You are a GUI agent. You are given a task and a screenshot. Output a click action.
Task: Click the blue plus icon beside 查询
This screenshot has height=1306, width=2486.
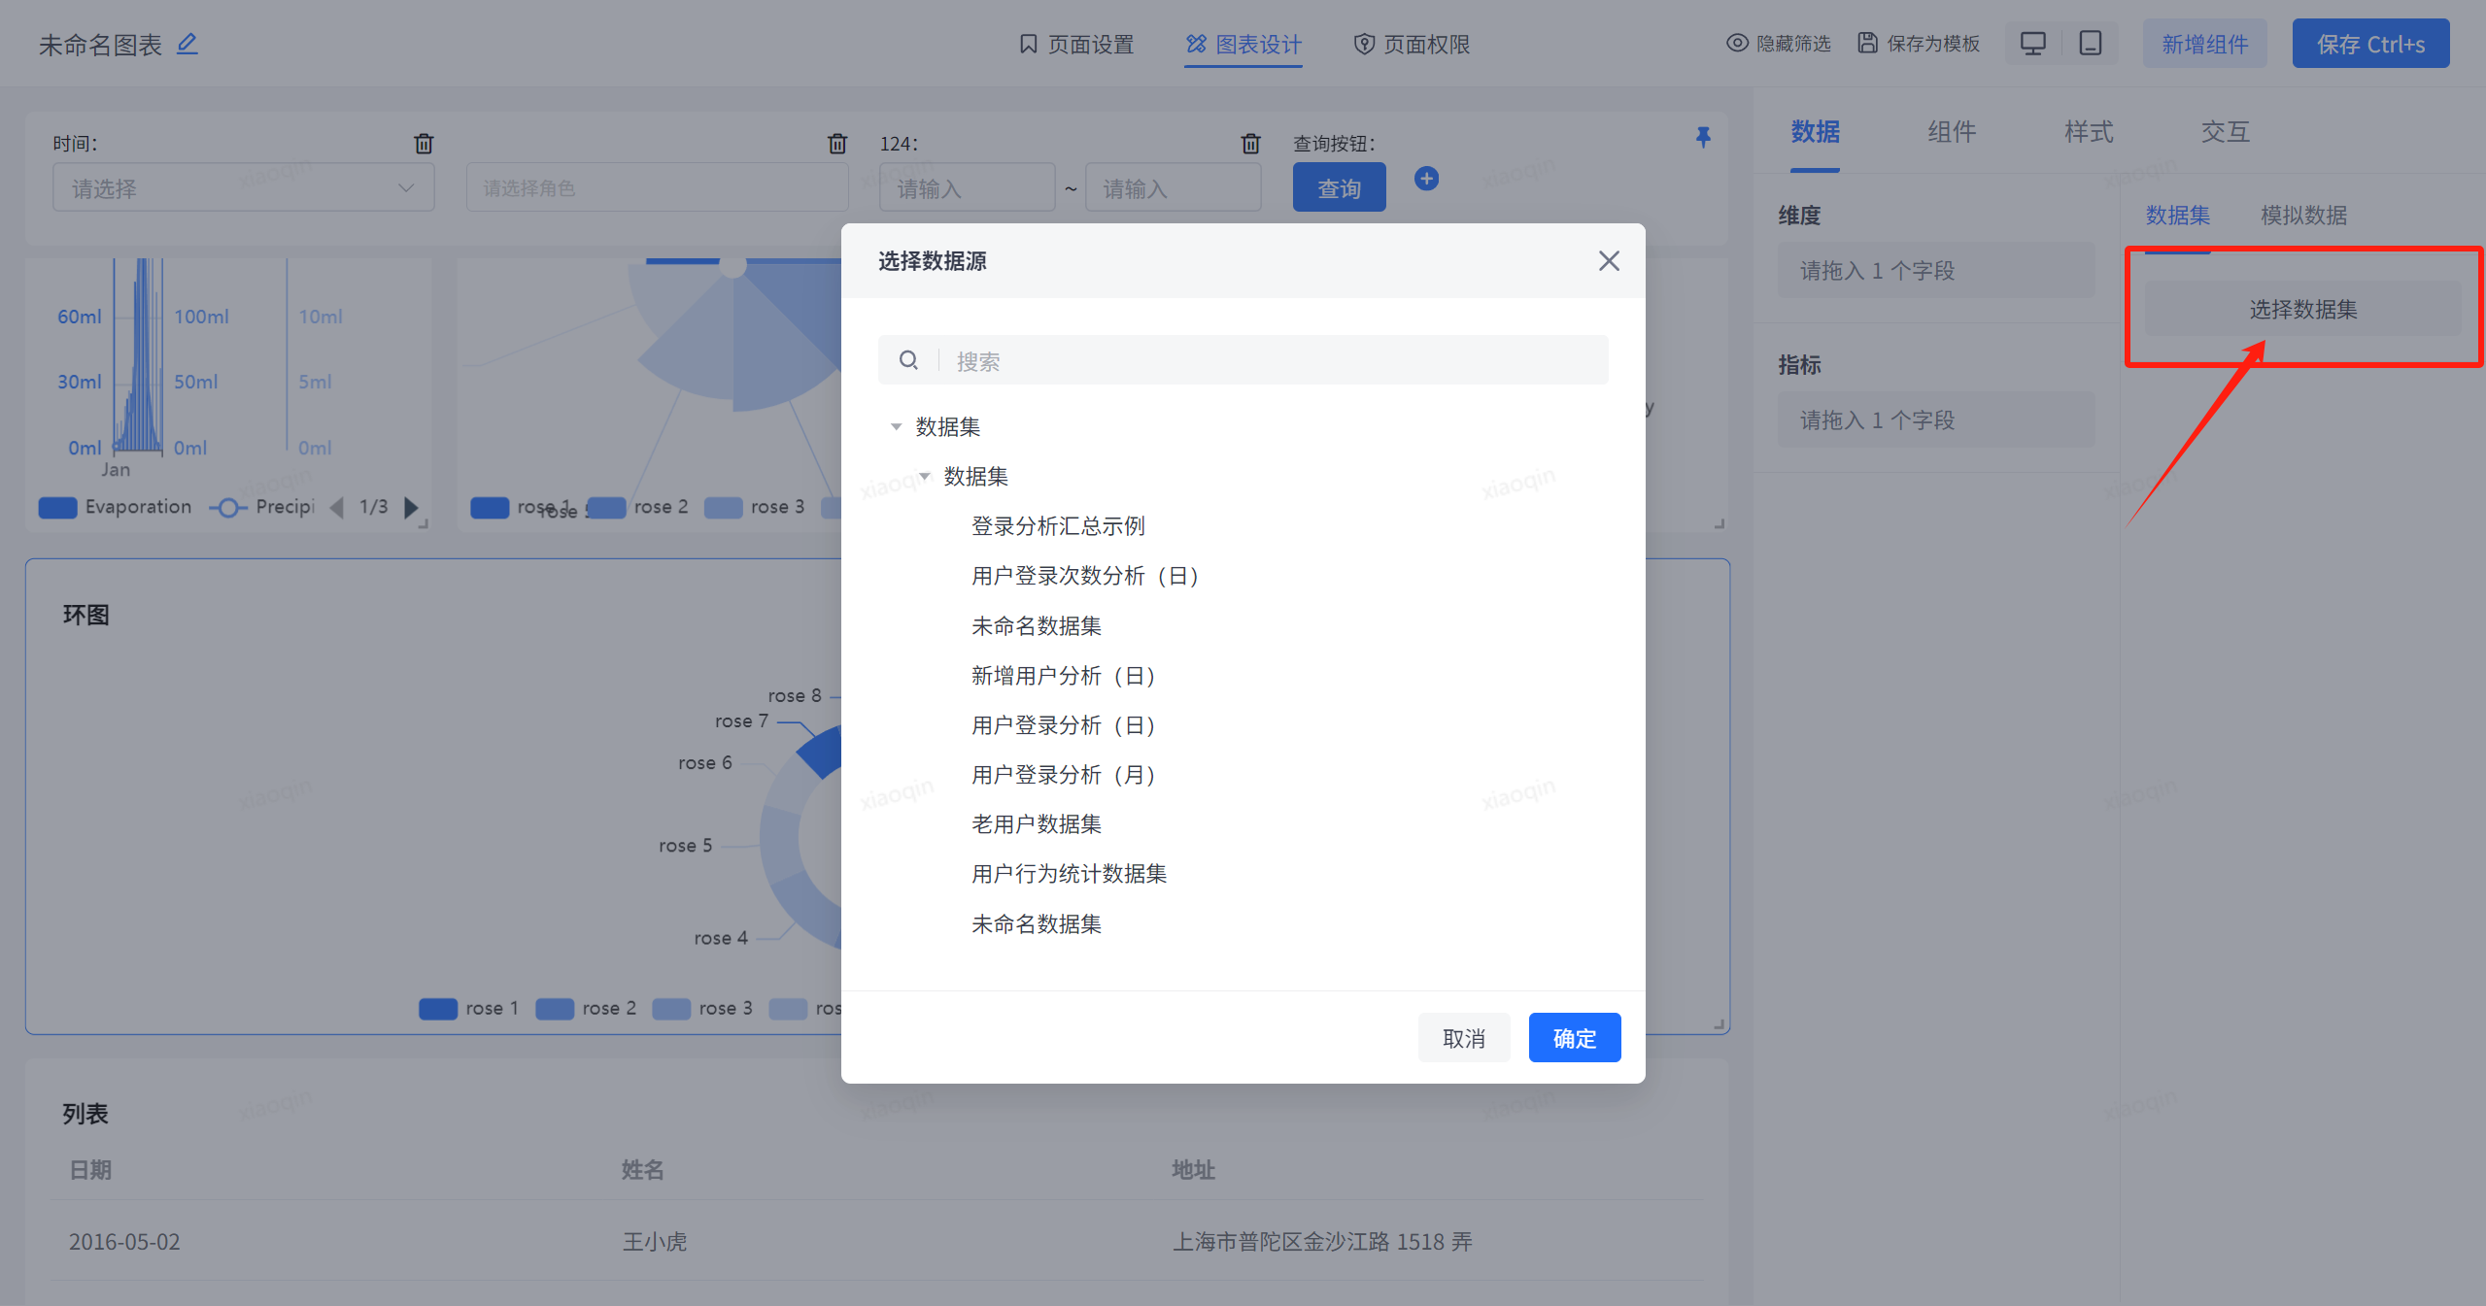[x=1426, y=179]
